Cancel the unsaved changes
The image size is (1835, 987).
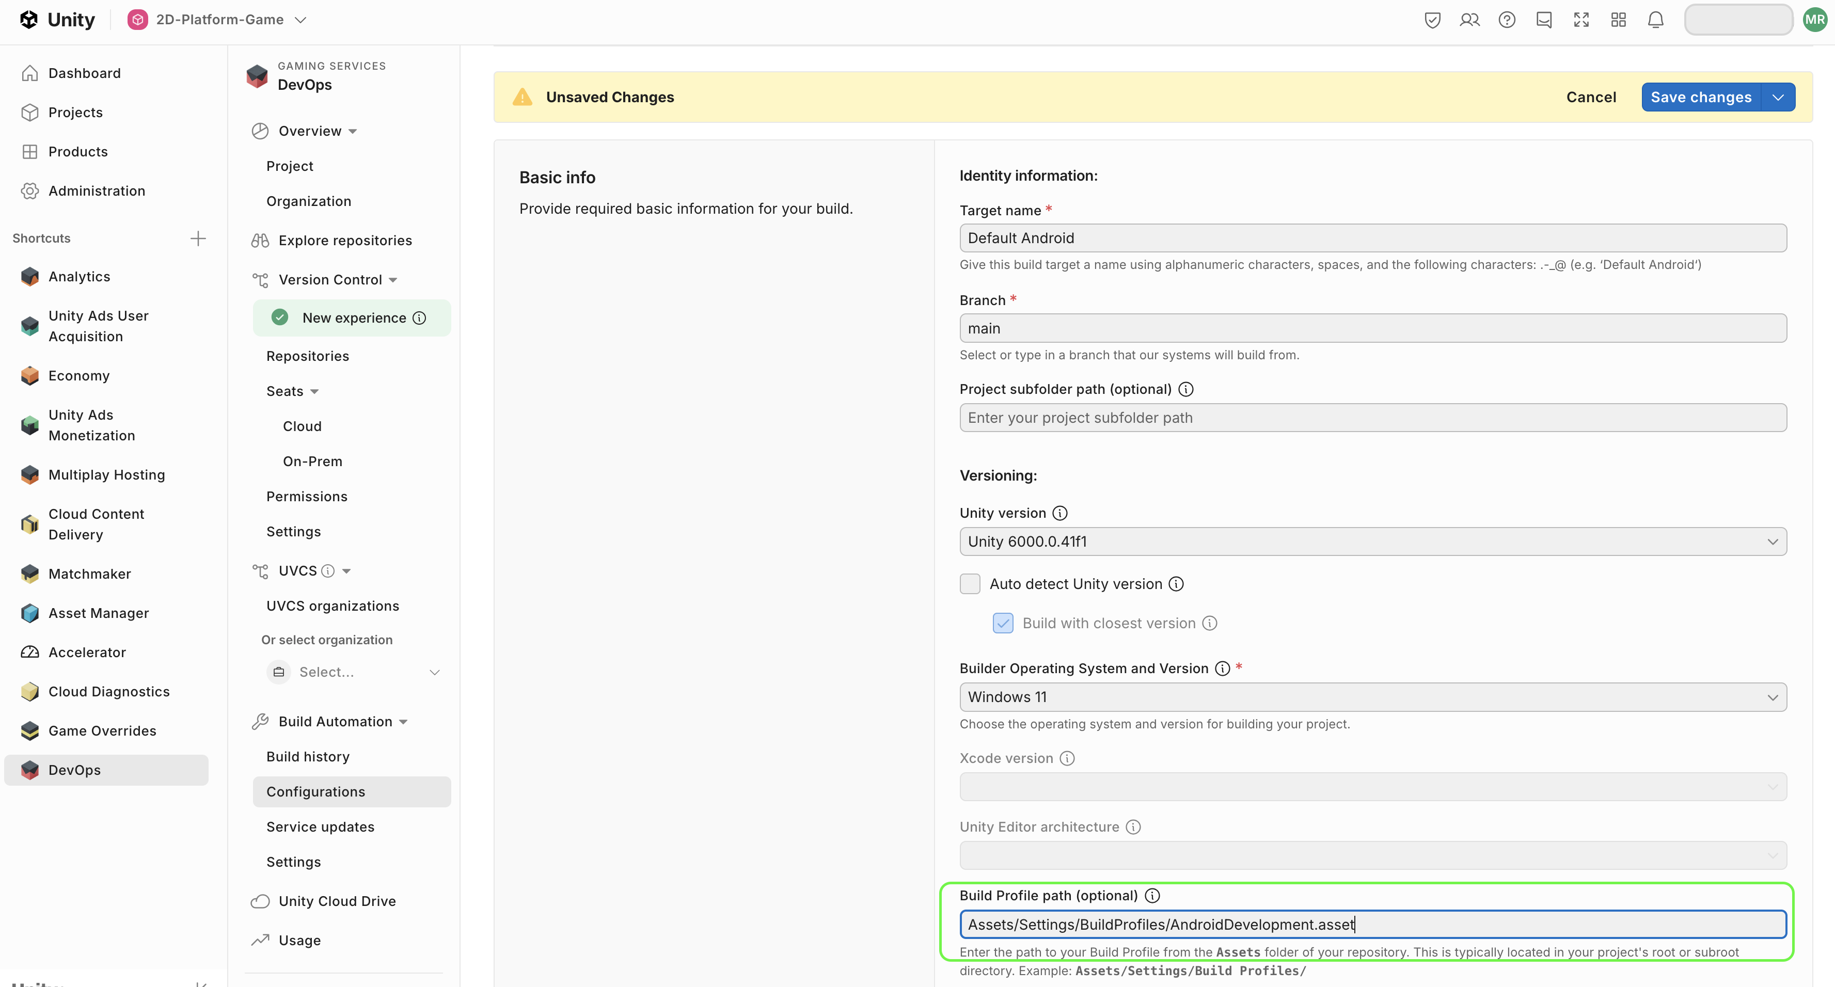pyautogui.click(x=1591, y=98)
